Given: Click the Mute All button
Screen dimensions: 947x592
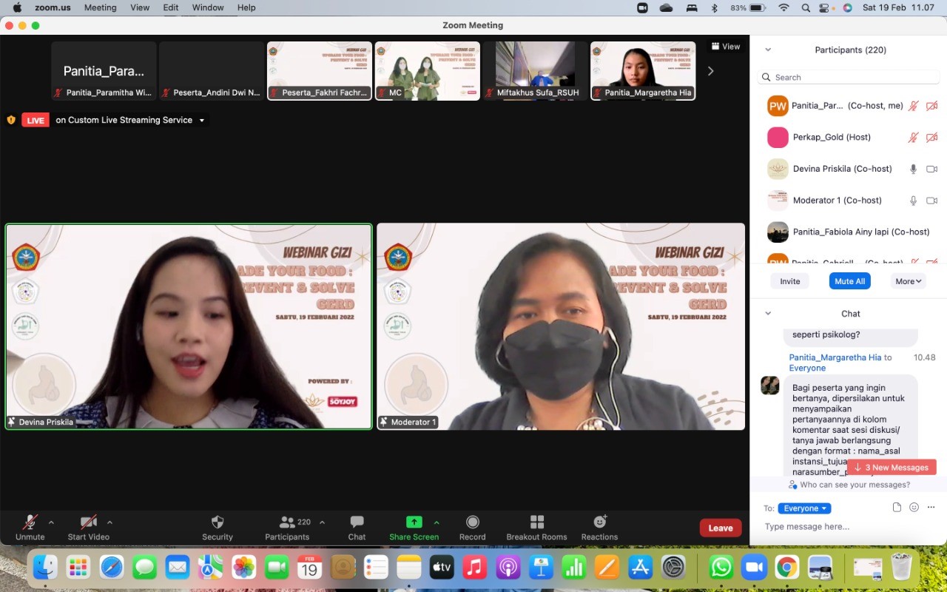Looking at the screenshot, I should [849, 281].
